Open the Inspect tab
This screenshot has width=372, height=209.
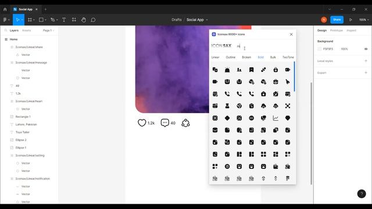tap(351, 30)
